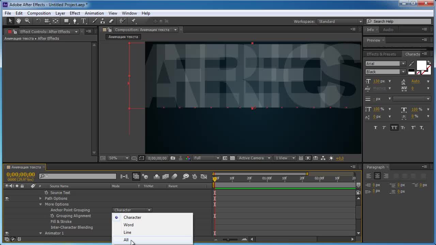
Task: Select the Brush tool
Action: pyautogui.click(x=94, y=21)
